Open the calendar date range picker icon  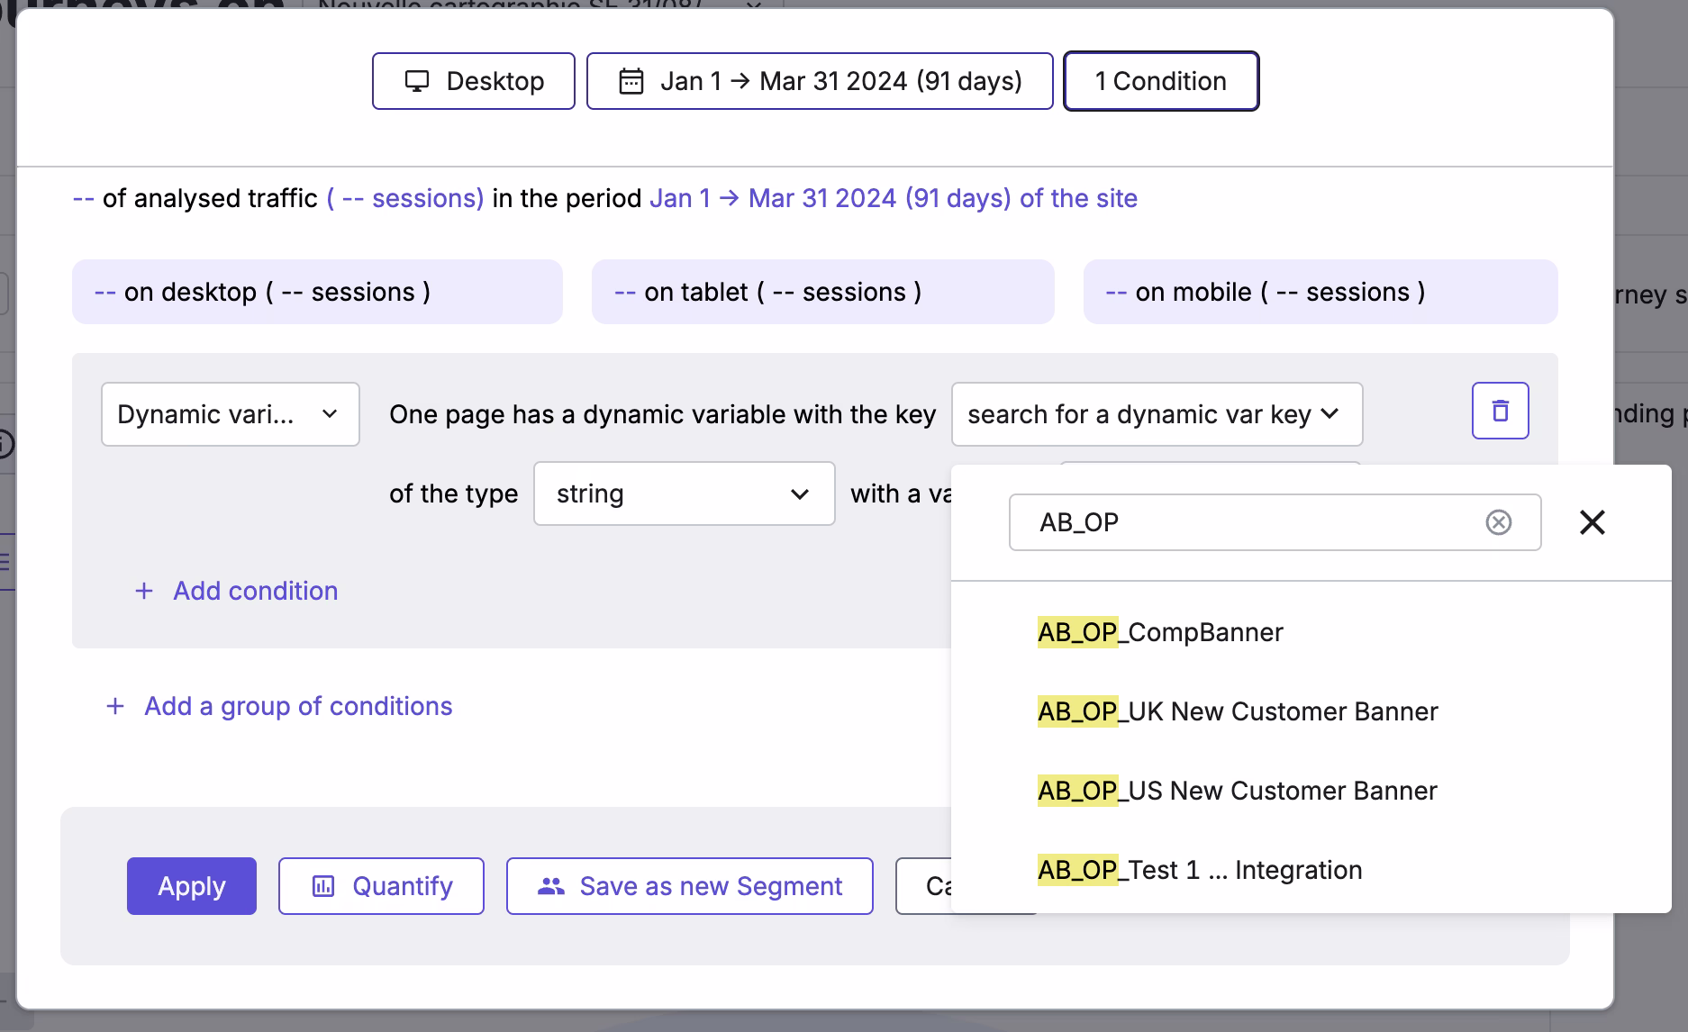coord(629,81)
